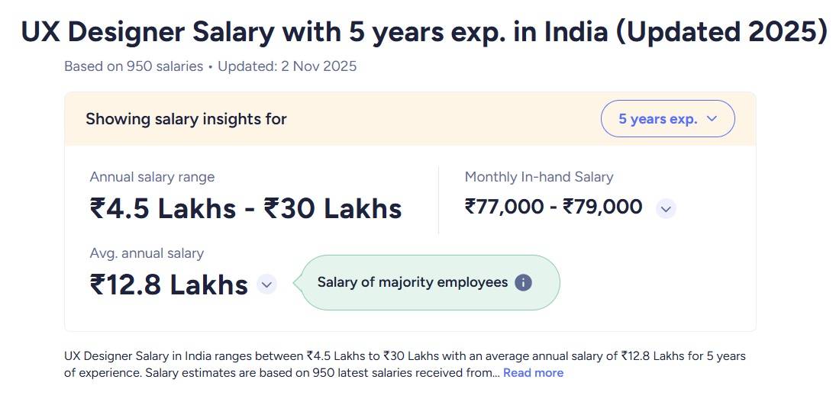Expand the Avg. annual salary details chevron

pyautogui.click(x=266, y=284)
